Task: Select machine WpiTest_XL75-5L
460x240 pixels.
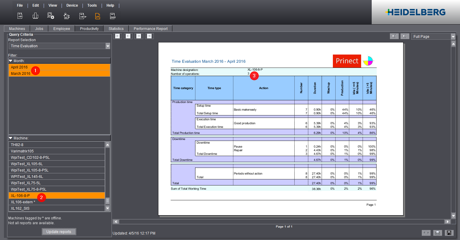Action: (x=57, y=183)
